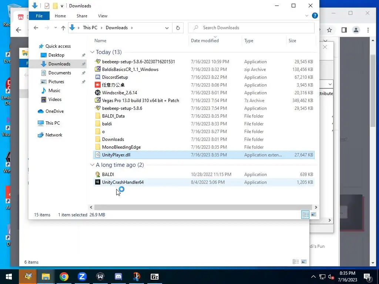379x284 pixels.
Task: Select Desktop in Quick access
Action: [56, 55]
